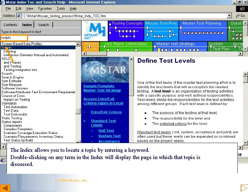Image resolution: width=248 pixels, height=192 pixels.
Task: Select Interaction Between Manual and Automated entry
Action: 36,55
